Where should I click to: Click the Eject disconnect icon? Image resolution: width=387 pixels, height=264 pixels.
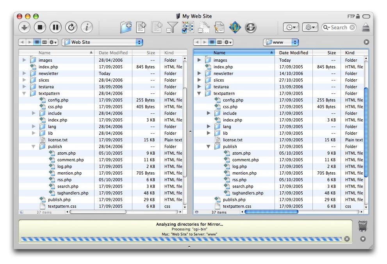click(x=366, y=27)
